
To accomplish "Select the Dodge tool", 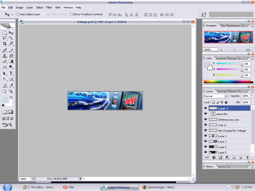I will pyautogui.click(x=11, y=67).
